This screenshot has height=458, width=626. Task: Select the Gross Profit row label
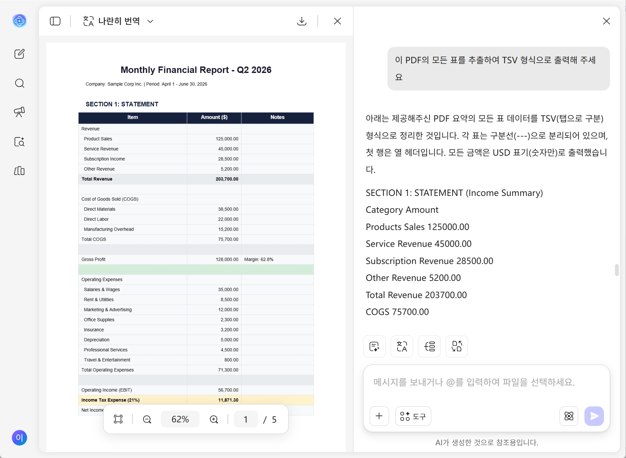[x=93, y=259]
